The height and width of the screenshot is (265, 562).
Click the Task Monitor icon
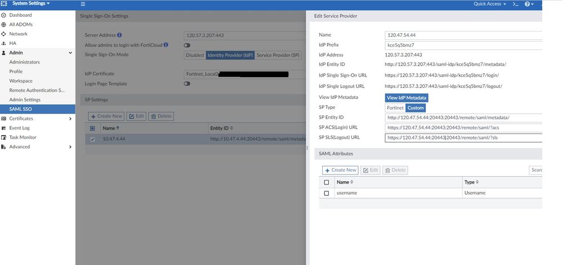[4, 137]
